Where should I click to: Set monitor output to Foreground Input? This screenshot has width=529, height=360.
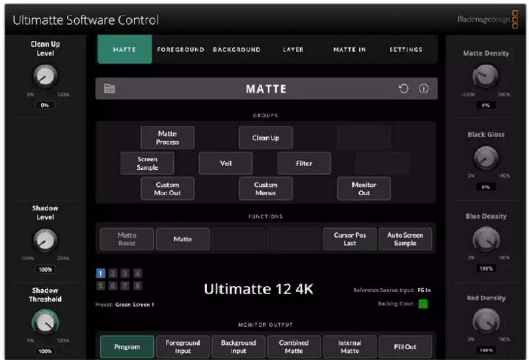(183, 347)
